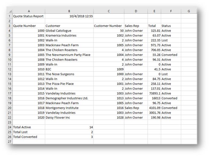Select the total cell 4101.09
Image resolution: width=210 pixels, height=157 pixels.
[154, 108]
